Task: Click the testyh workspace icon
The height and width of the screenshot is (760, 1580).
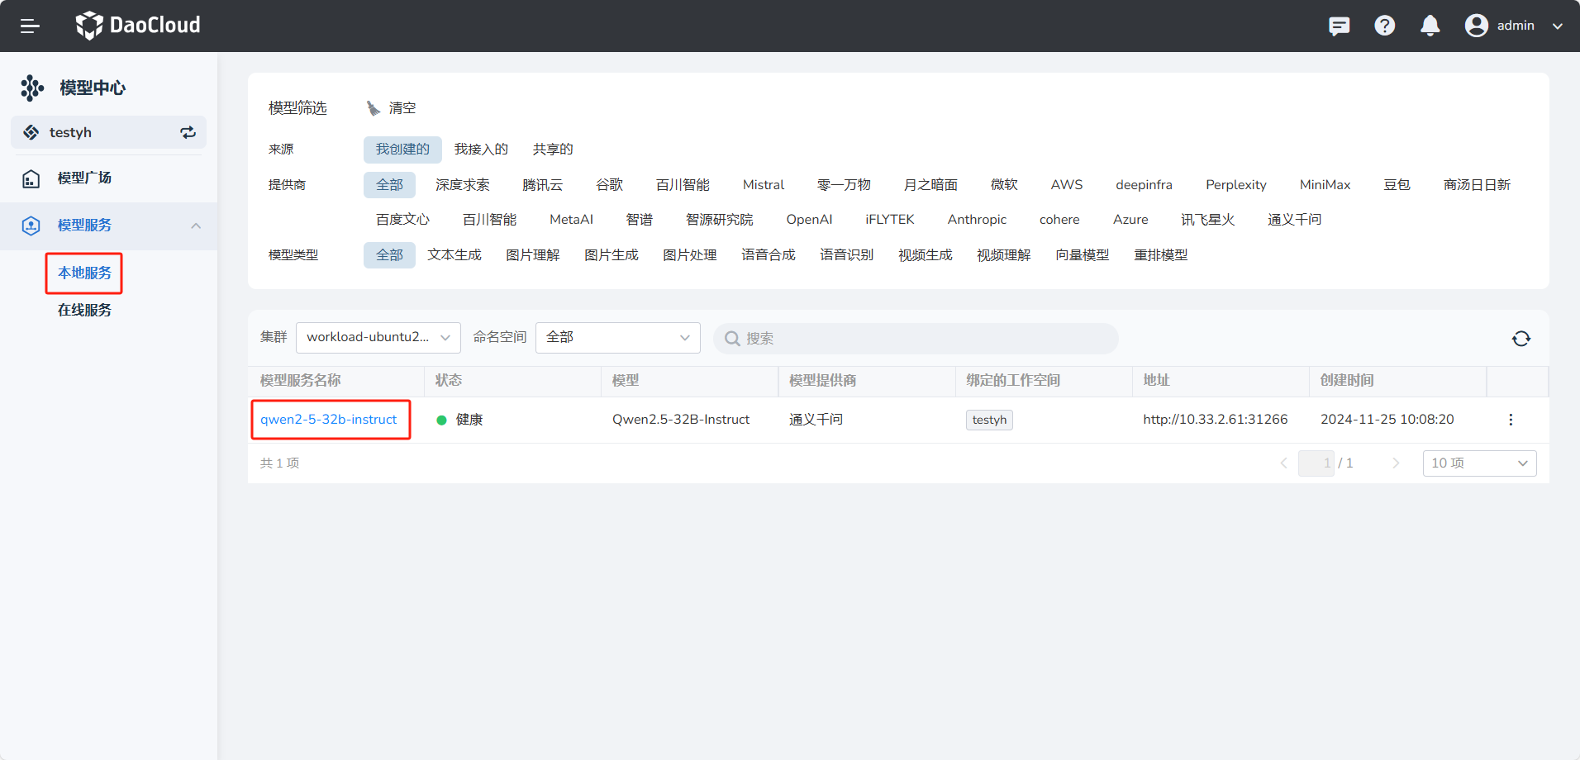Action: tap(31, 132)
